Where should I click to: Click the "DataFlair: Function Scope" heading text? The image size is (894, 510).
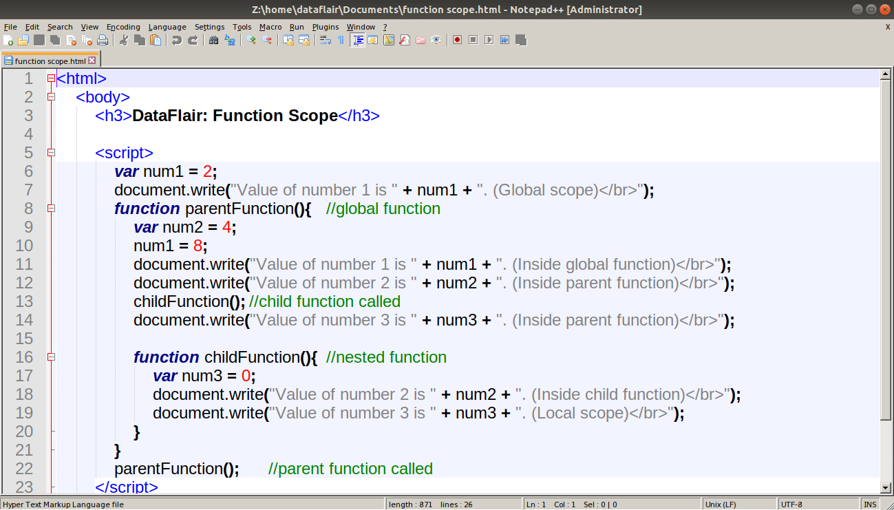click(x=235, y=116)
